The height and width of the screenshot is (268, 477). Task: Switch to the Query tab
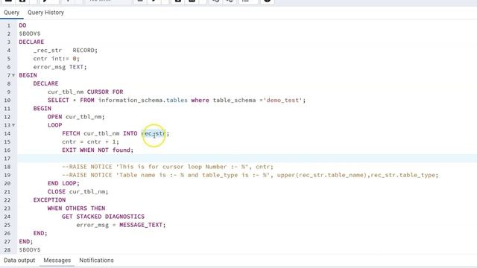[12, 13]
